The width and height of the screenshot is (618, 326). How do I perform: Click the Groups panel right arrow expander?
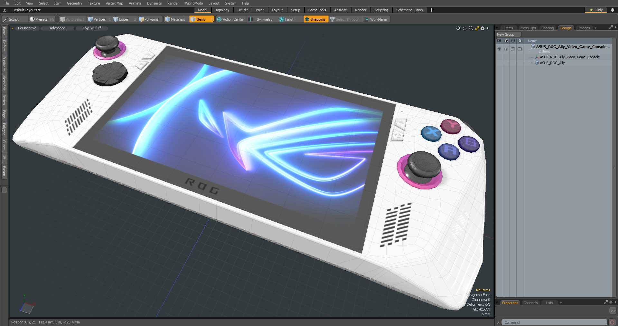(615, 28)
